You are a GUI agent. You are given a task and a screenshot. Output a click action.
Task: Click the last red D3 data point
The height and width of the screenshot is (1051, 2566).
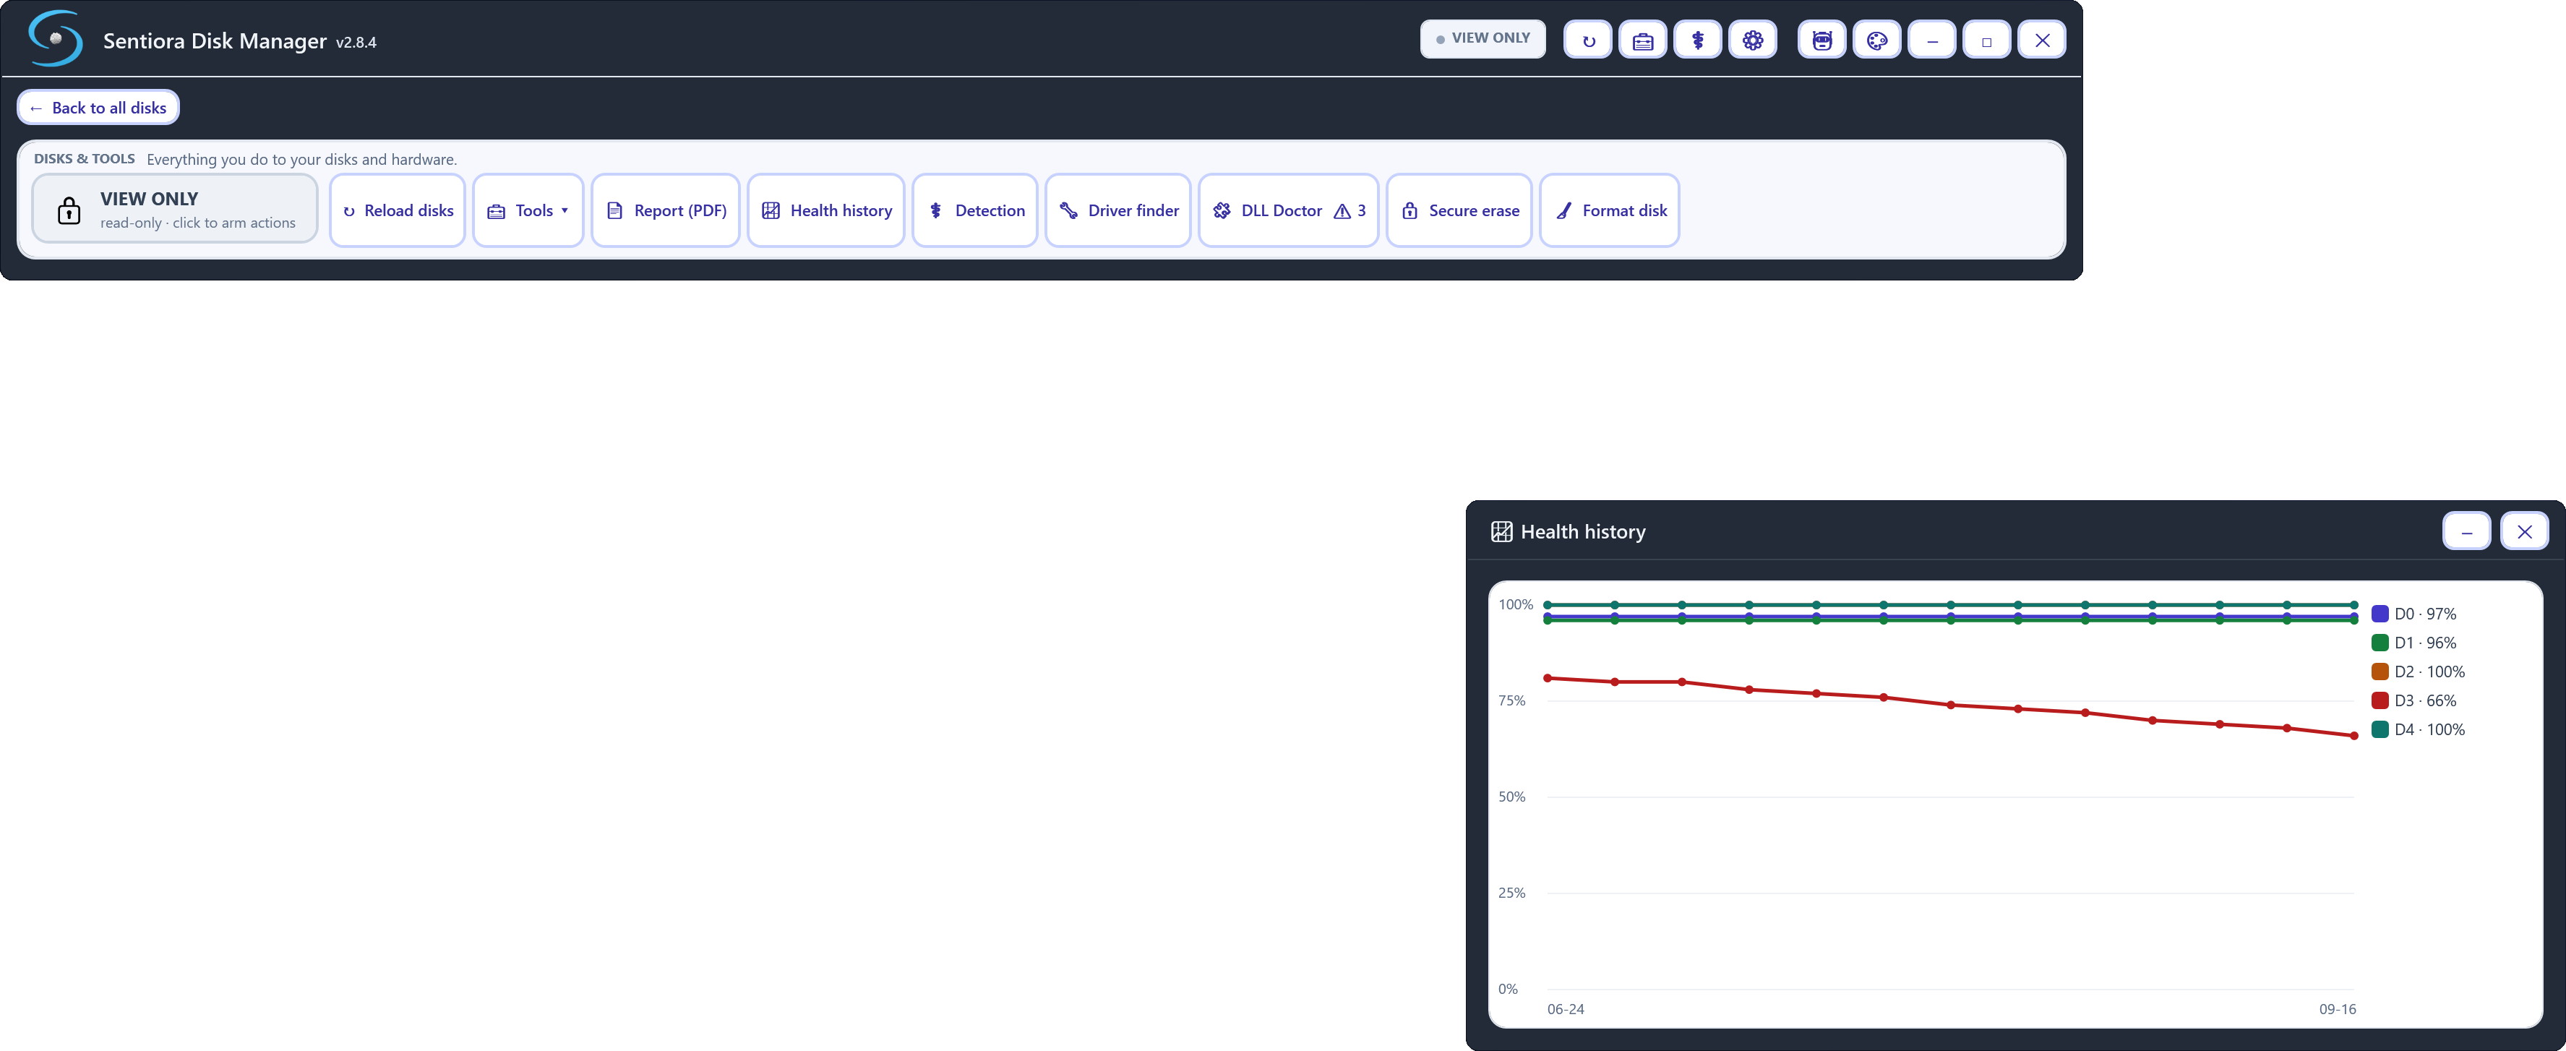(x=2353, y=736)
